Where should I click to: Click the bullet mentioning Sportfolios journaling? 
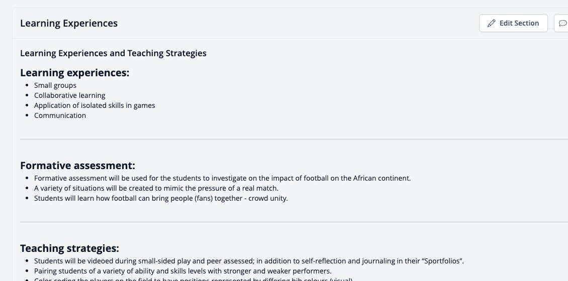coord(249,261)
